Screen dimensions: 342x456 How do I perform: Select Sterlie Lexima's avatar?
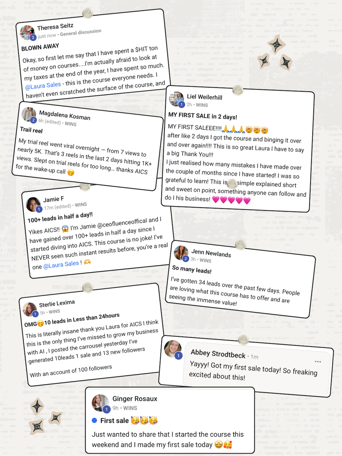(30, 309)
